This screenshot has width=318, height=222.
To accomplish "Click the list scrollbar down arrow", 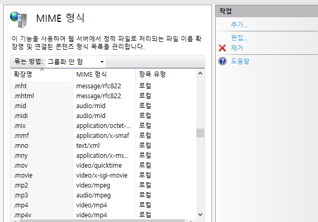I will click(200, 215).
